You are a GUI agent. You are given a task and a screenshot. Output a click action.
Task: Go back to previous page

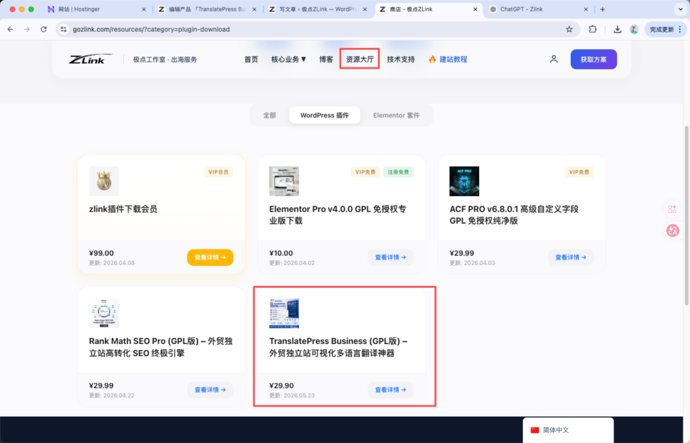[x=11, y=29]
